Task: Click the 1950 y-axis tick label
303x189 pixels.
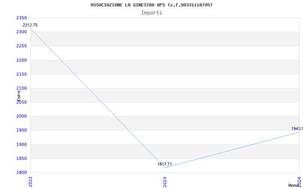Action: [x=22, y=130]
